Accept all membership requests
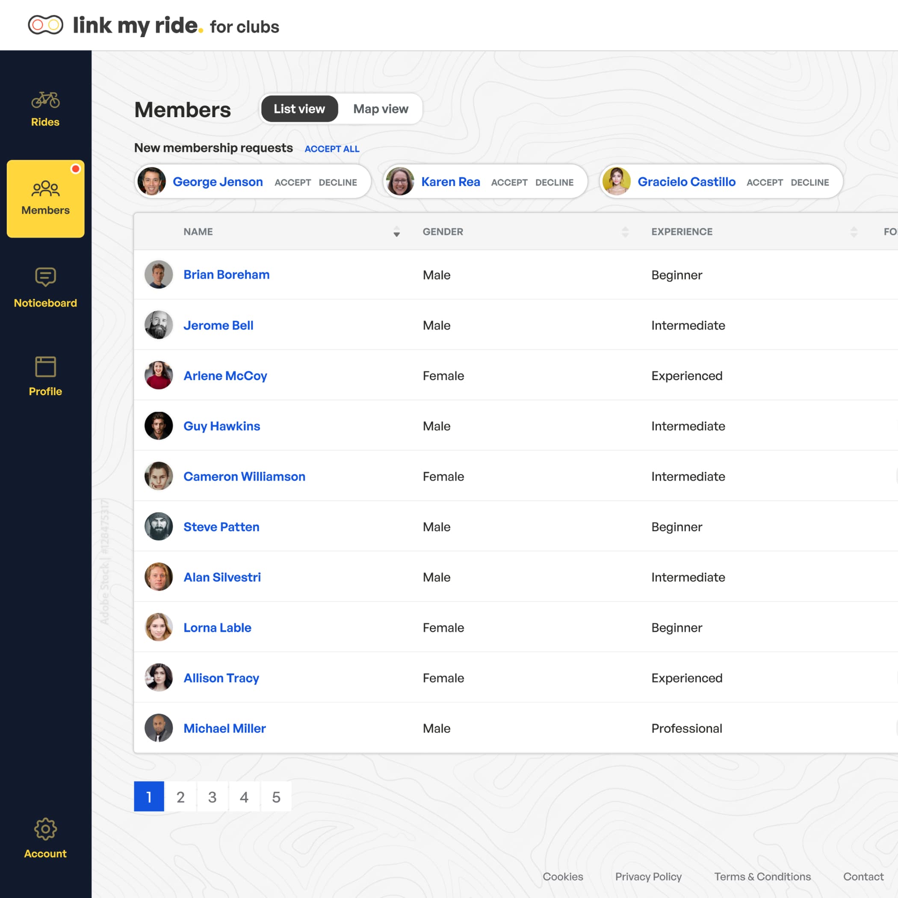 (332, 149)
